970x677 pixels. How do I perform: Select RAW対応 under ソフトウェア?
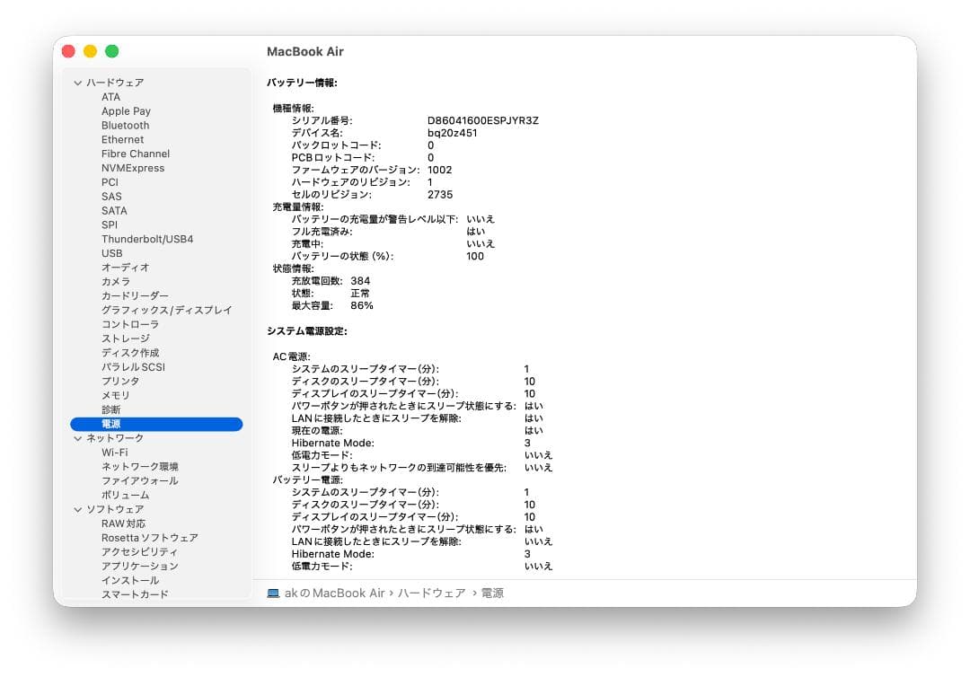tap(124, 523)
